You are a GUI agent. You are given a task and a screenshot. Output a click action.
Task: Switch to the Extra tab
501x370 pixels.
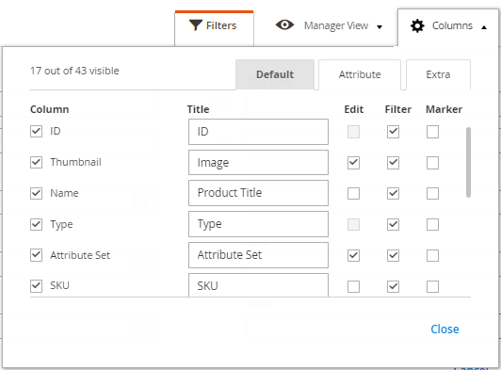(x=438, y=74)
